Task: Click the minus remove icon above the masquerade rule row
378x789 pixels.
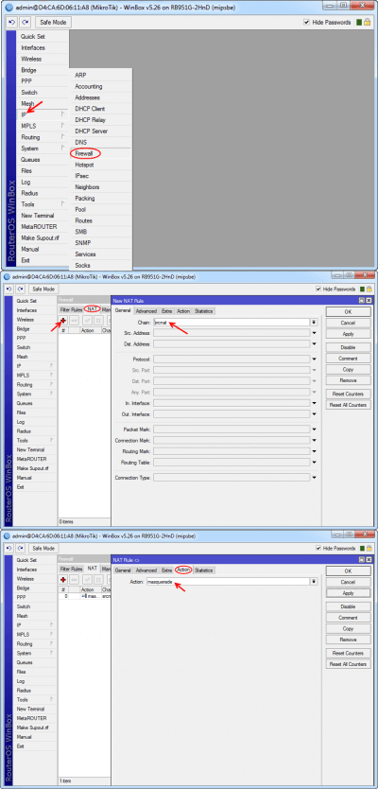Action: pos(74,580)
